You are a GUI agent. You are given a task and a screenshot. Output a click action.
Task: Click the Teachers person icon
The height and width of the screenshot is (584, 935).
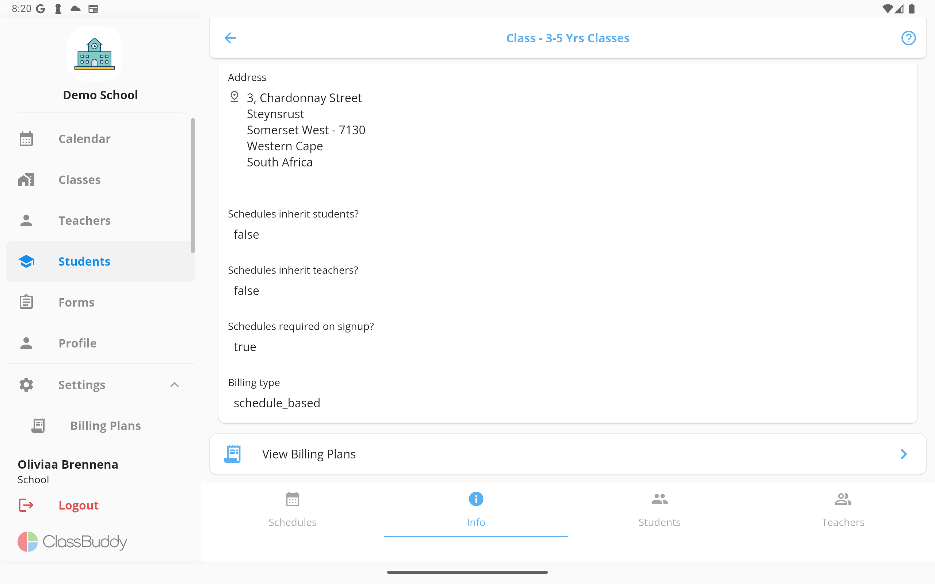26,220
